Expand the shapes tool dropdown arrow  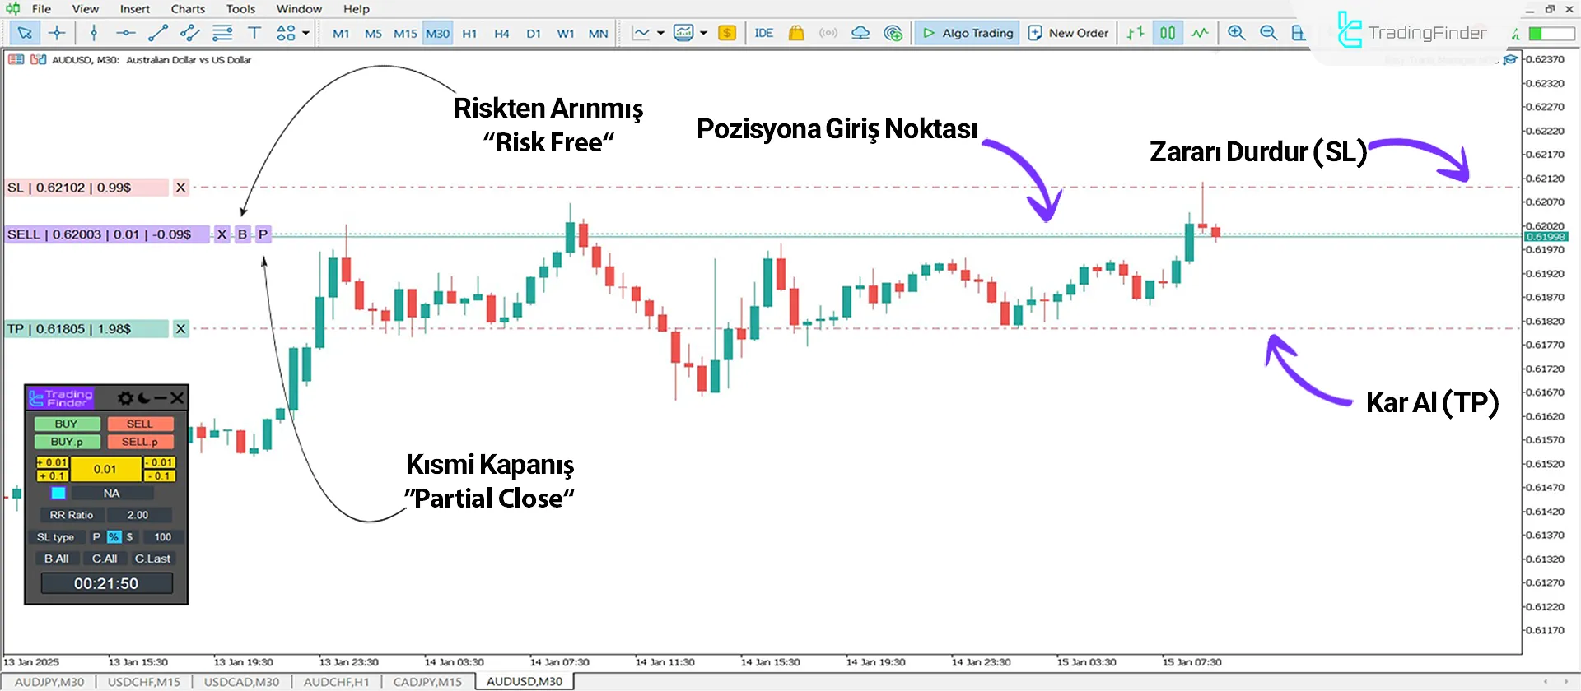tap(305, 33)
